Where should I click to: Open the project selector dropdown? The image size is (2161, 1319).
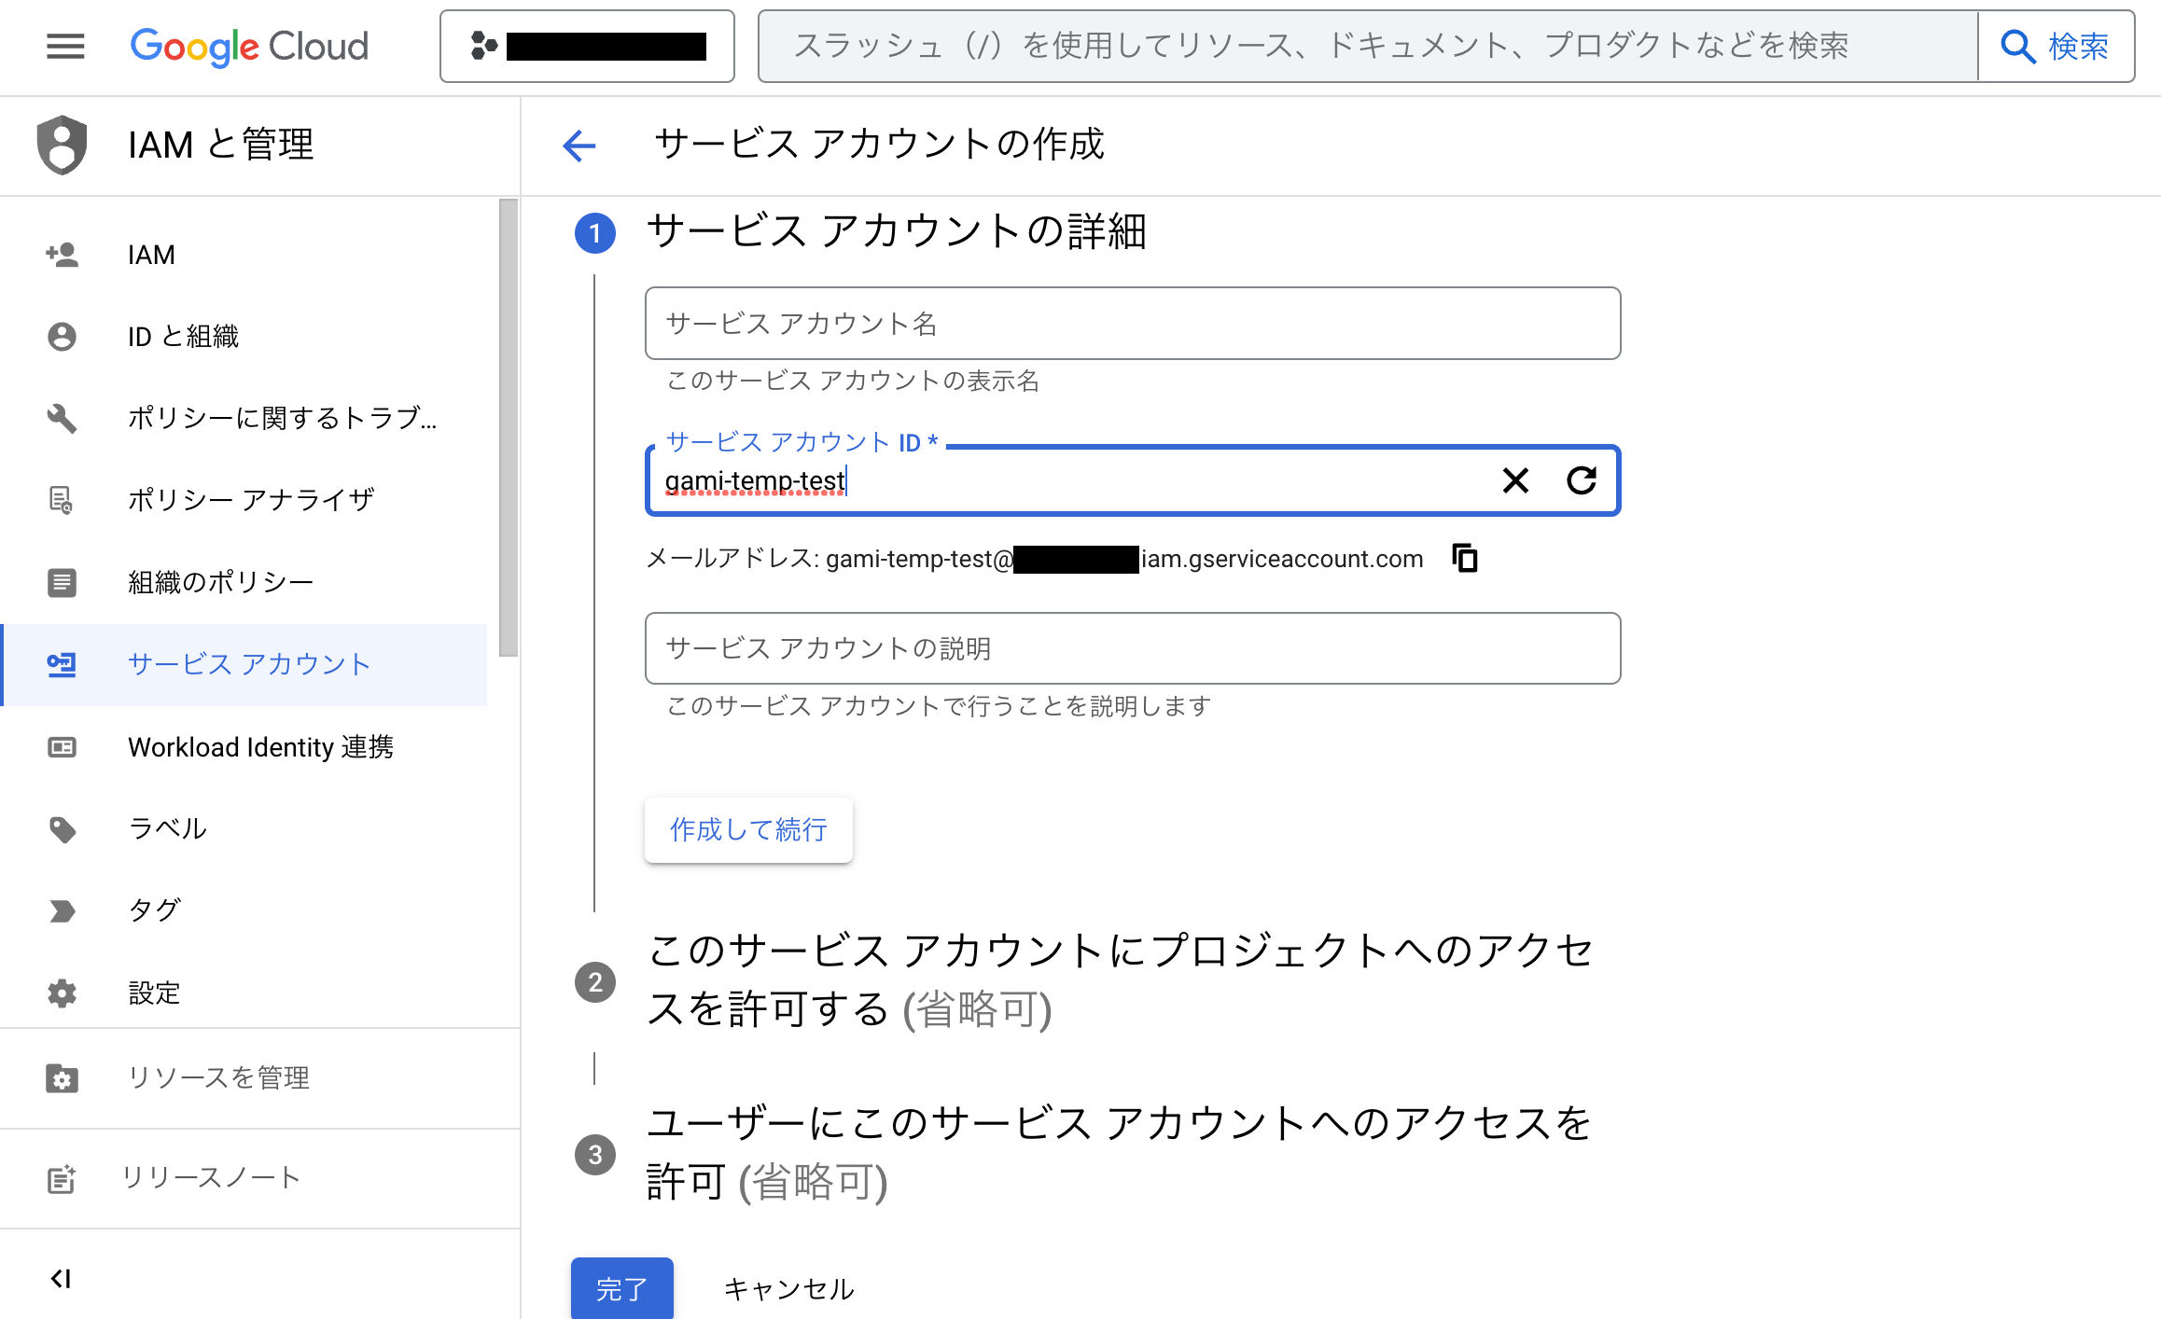(587, 46)
